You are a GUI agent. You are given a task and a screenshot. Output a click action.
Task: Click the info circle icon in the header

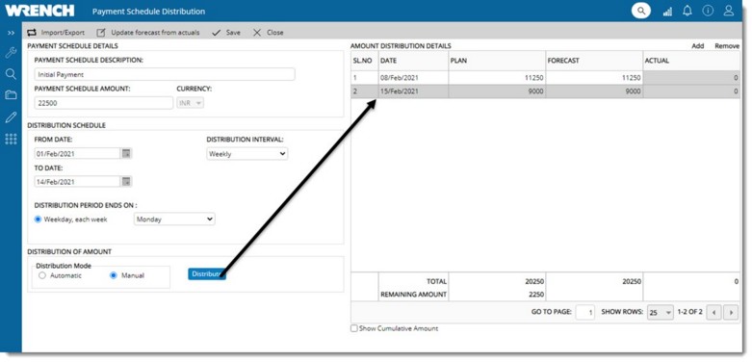pos(708,11)
